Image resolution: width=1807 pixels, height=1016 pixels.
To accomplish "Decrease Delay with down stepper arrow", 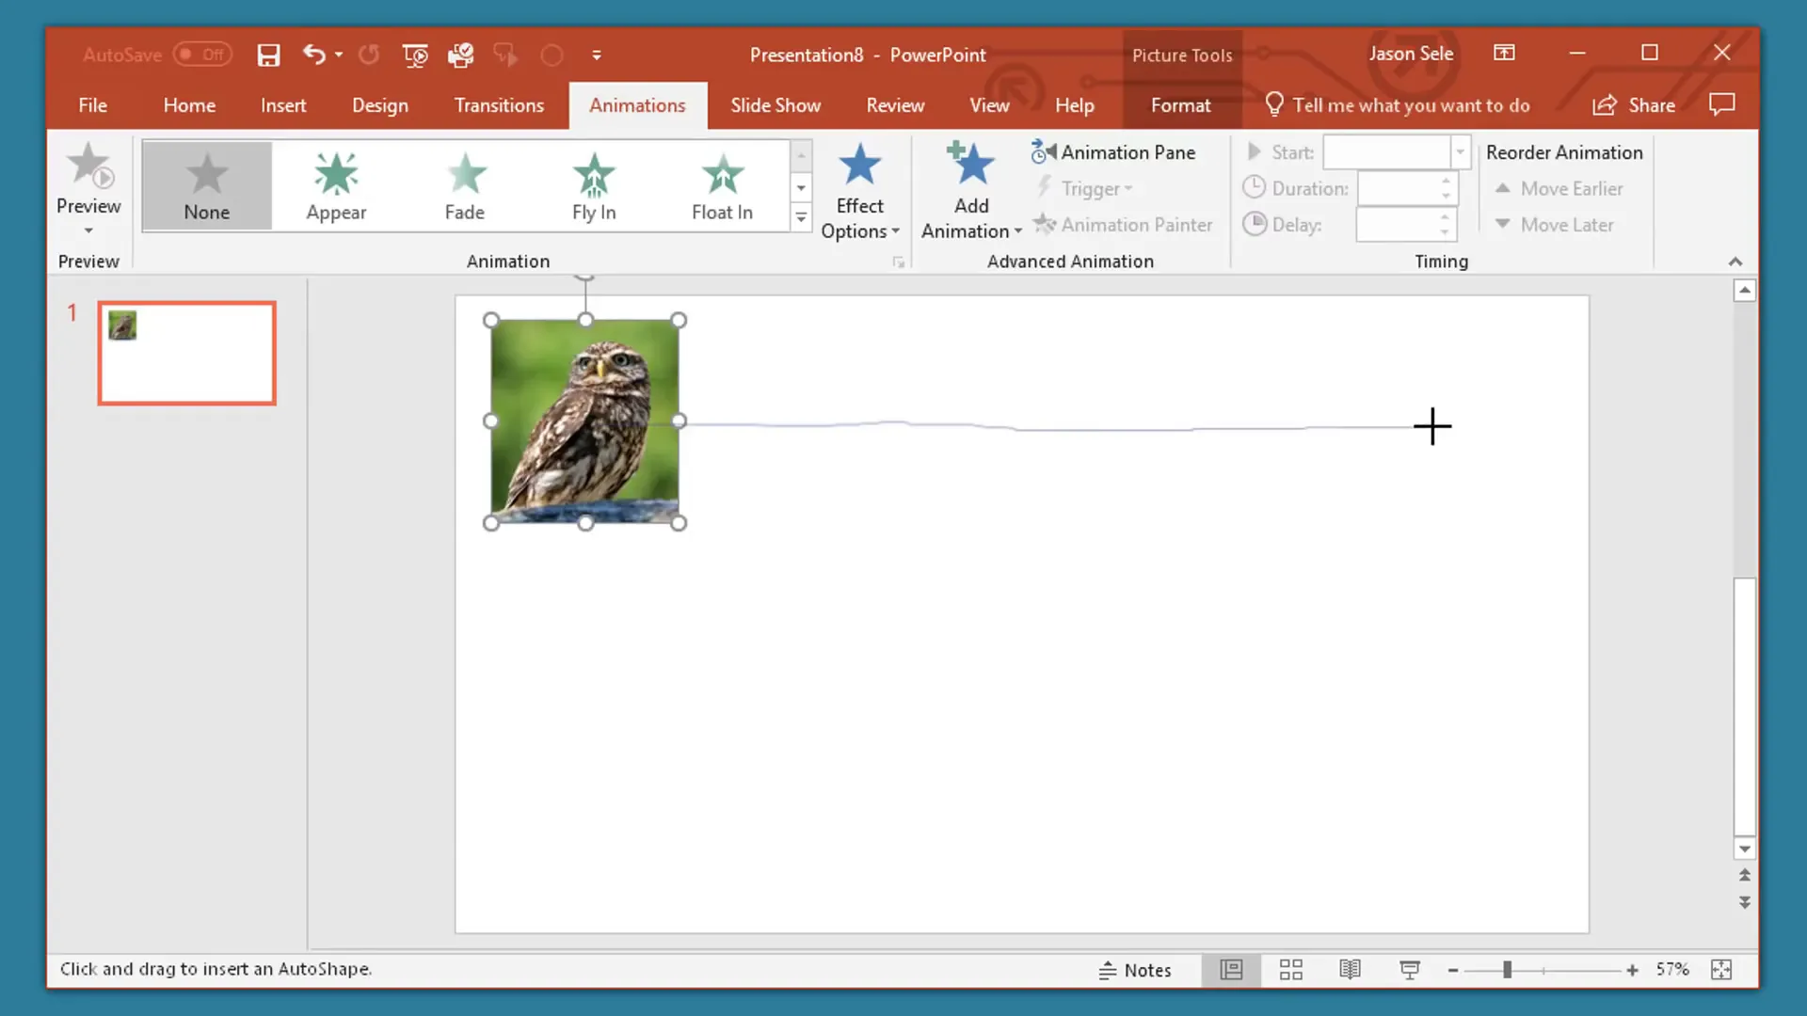I will (x=1446, y=232).
